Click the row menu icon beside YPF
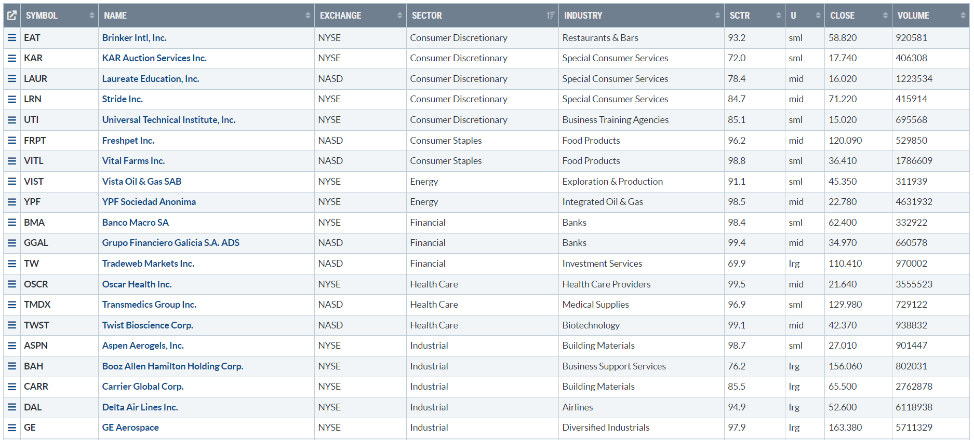Viewport: 974px width, 440px height. (12, 202)
